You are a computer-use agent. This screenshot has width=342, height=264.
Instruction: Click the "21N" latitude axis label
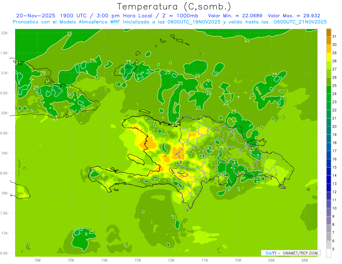(5, 73)
